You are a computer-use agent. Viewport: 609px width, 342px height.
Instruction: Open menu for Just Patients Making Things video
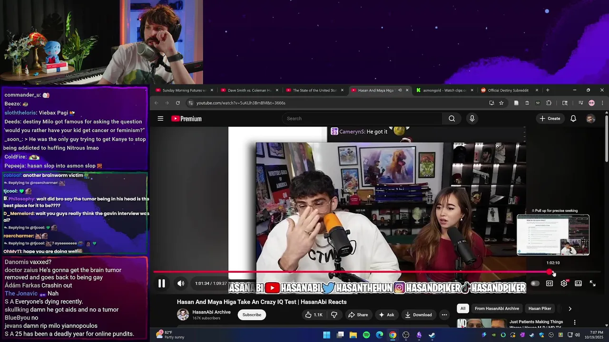575,322
